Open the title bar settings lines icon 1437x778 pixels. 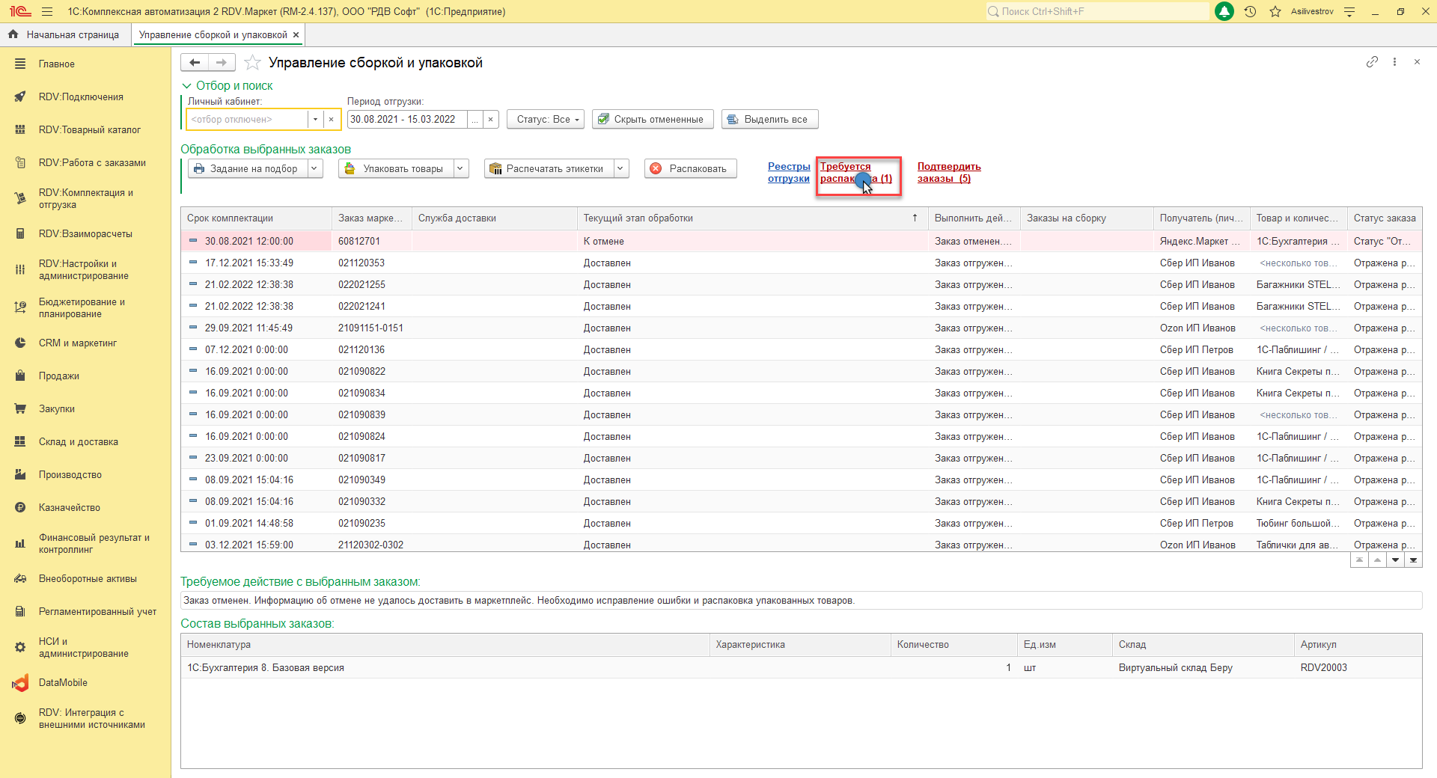pyautogui.click(x=1349, y=11)
